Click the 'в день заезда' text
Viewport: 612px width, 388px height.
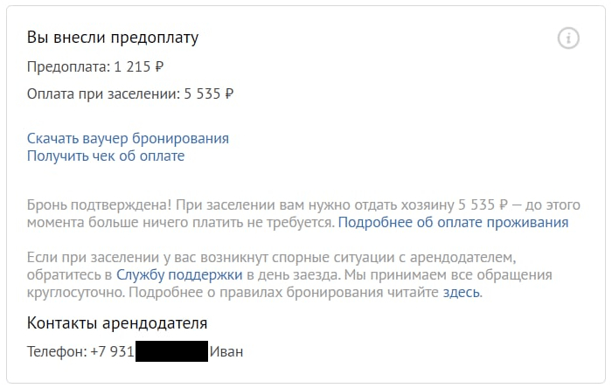[x=289, y=274]
